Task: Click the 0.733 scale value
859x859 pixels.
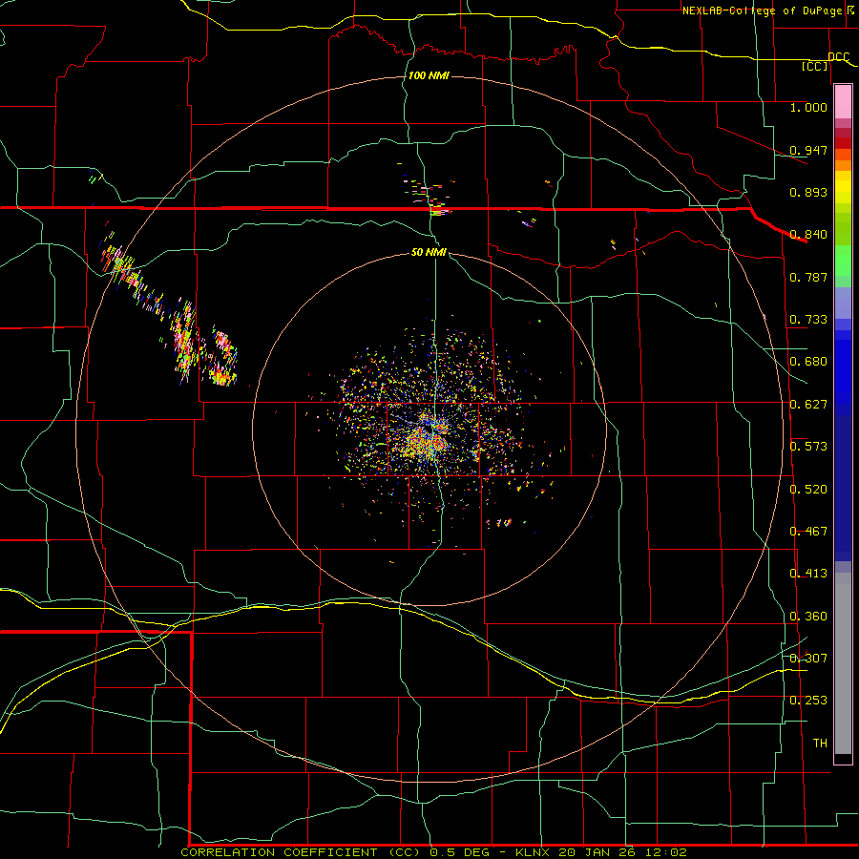Action: pos(808,320)
